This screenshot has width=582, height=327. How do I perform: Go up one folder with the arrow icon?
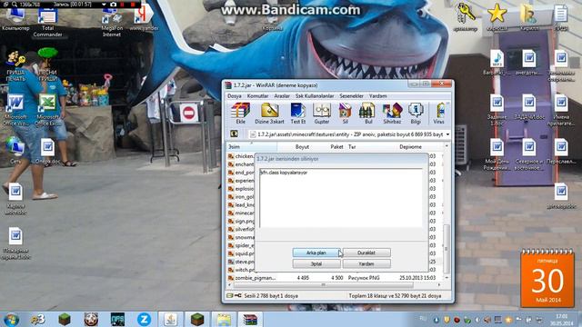point(235,134)
